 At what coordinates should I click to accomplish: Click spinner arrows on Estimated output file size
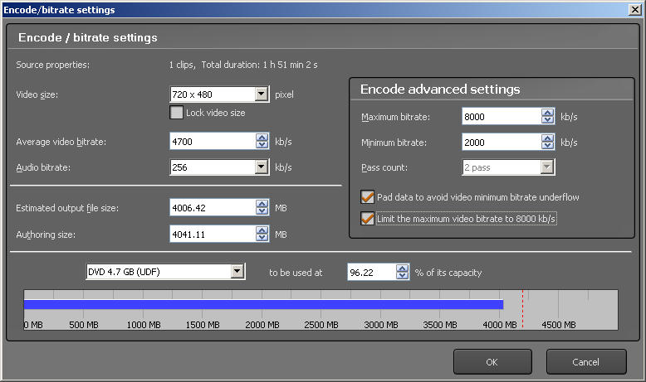[x=262, y=208]
